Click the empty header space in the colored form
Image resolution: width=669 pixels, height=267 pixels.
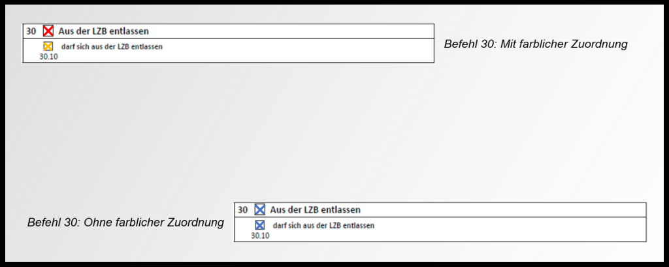click(294, 31)
